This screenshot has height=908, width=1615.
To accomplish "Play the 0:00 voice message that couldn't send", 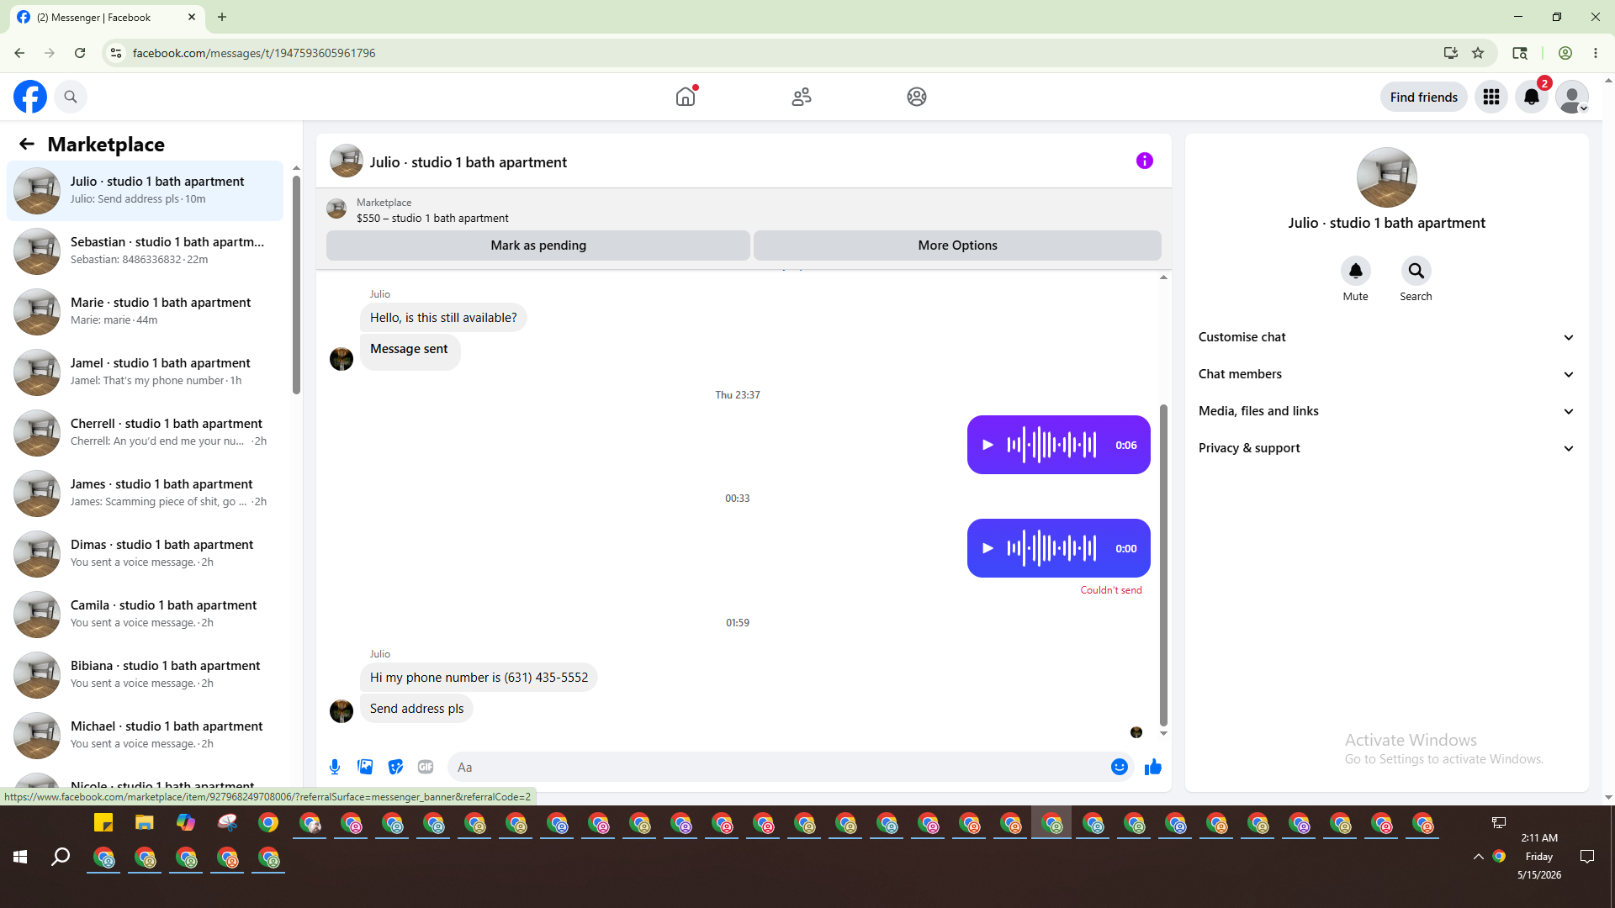I will (988, 548).
